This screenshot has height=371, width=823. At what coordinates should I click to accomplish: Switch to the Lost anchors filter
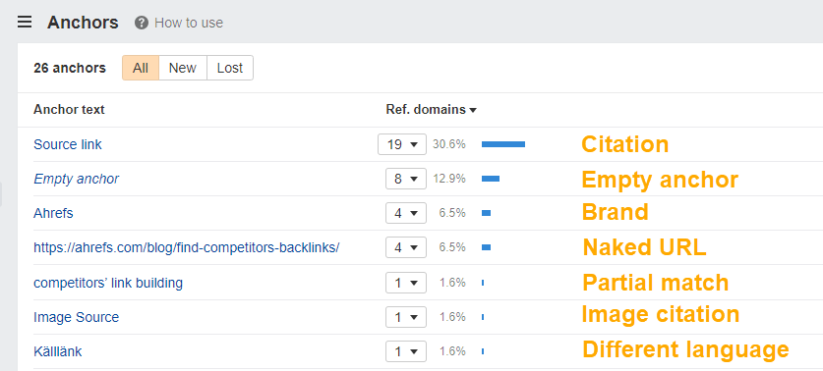[230, 68]
